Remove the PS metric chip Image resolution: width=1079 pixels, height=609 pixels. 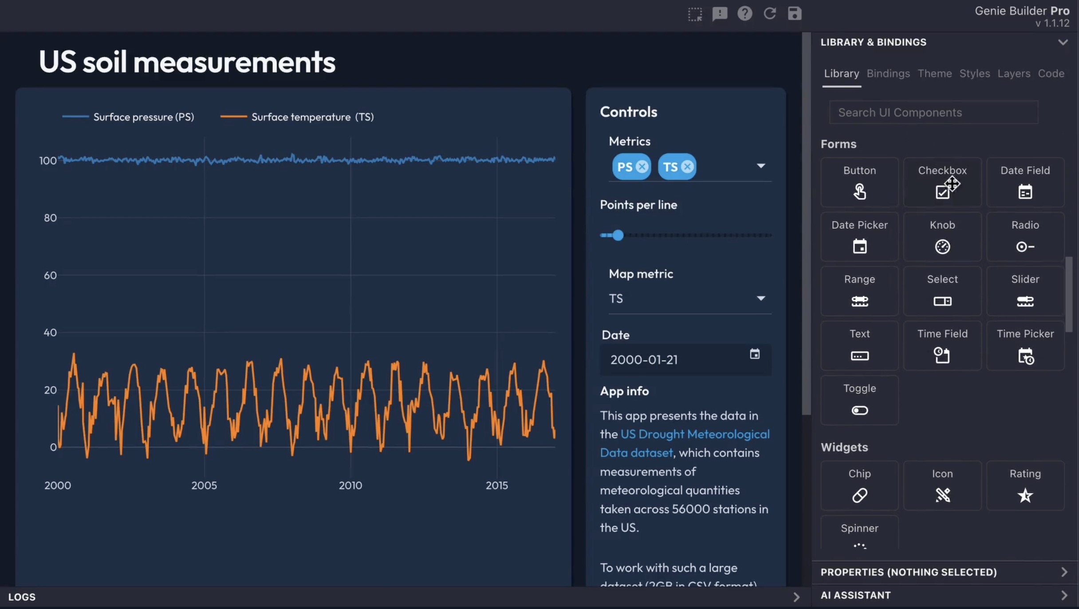tap(642, 166)
